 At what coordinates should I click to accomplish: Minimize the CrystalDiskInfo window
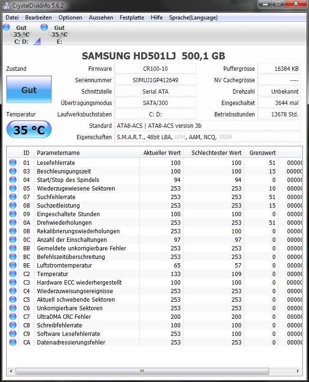(x=265, y=4)
